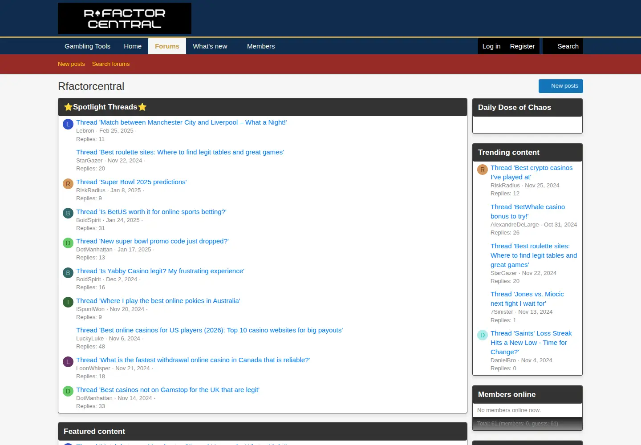Open Search in the navigation bar
641x445 pixels.
click(563, 46)
